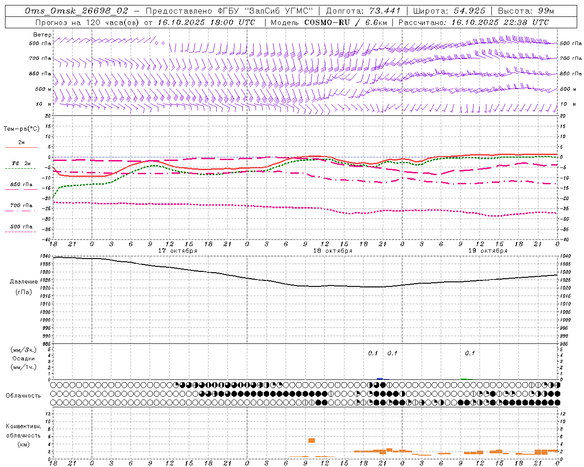The image size is (584, 467).
Task: Click the Давление panel label
Action: (24, 281)
